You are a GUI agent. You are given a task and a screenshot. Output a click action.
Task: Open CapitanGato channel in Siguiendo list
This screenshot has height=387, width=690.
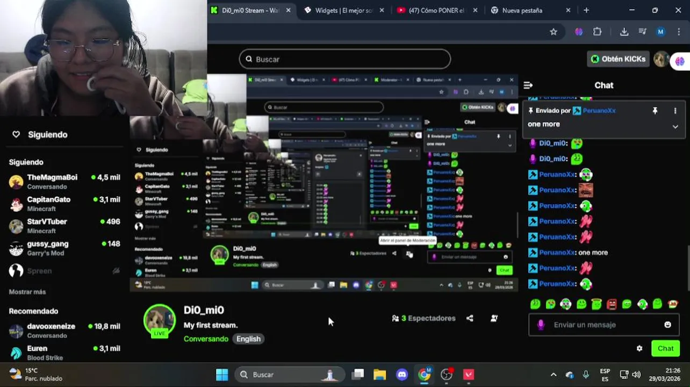(x=64, y=204)
